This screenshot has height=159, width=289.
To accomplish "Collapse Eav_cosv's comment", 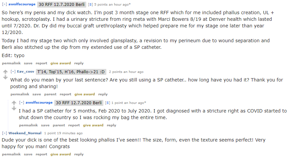I will [13, 72].
